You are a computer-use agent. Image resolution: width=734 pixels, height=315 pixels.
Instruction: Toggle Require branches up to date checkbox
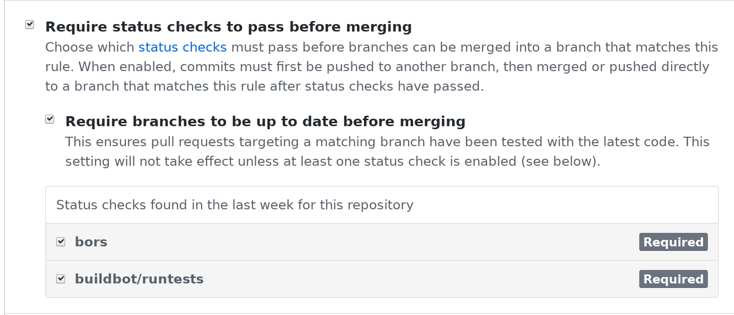[50, 119]
